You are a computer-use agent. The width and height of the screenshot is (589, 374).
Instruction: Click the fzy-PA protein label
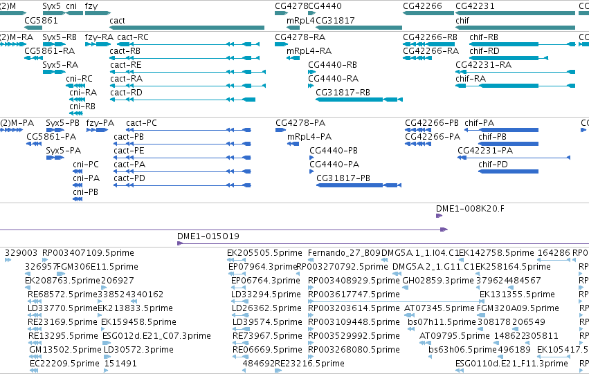[x=100, y=123]
